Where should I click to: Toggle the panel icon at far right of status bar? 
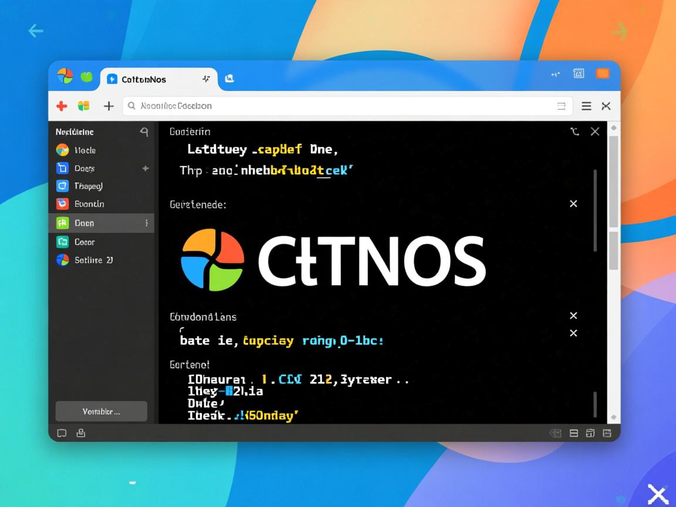(607, 433)
